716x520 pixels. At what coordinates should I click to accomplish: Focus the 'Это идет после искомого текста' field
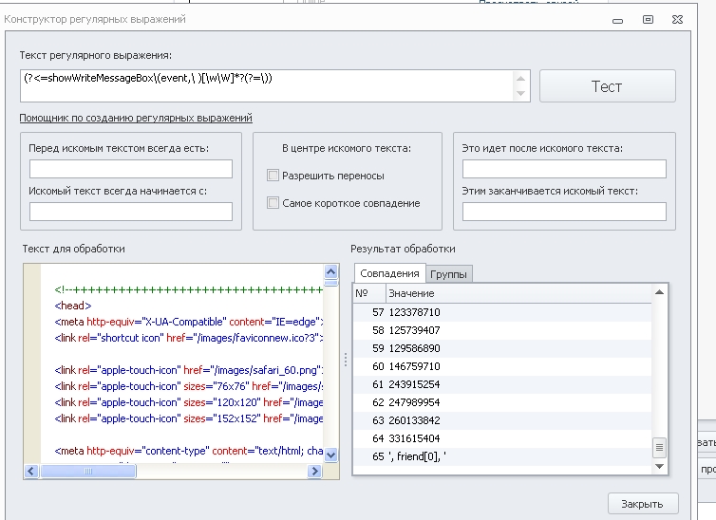[564, 169]
